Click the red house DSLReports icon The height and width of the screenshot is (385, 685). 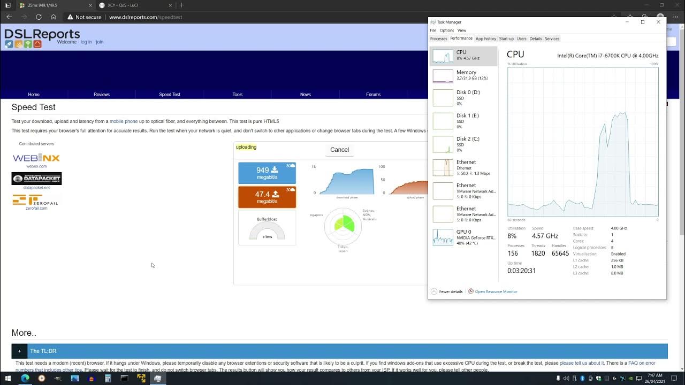click(x=37, y=44)
